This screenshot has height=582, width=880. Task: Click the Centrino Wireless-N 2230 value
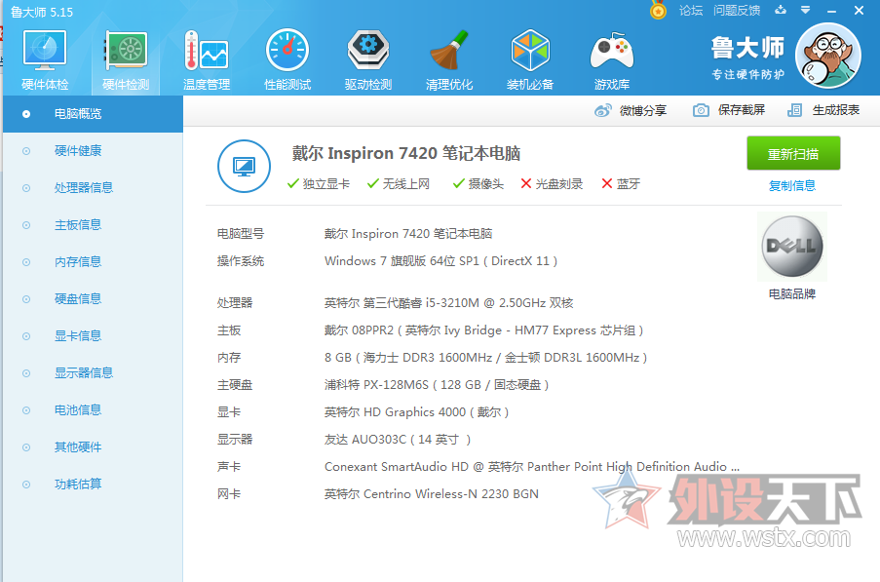[x=431, y=494]
